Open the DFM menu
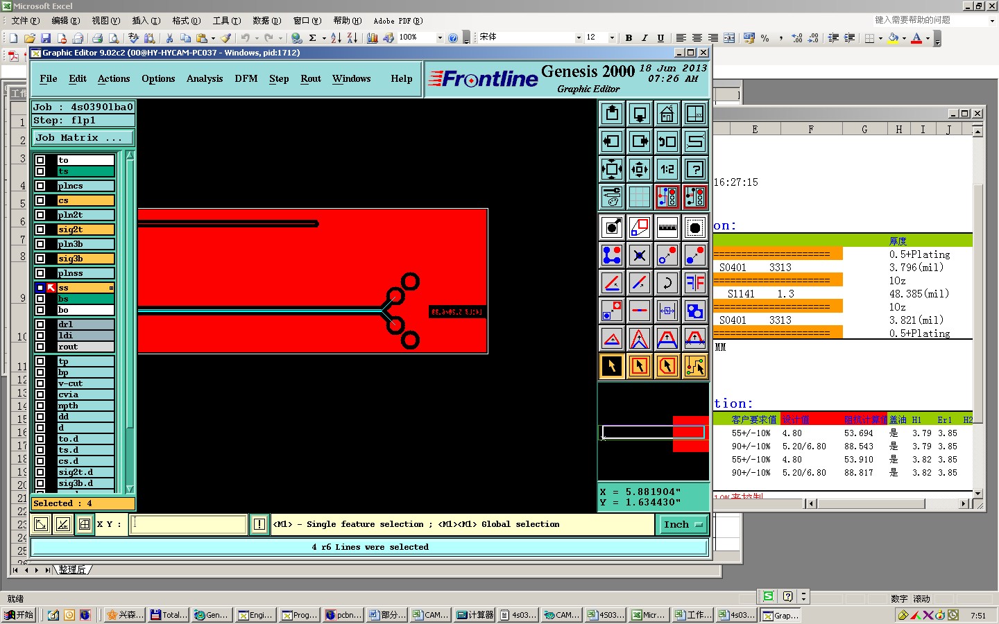999x624 pixels. click(x=246, y=79)
